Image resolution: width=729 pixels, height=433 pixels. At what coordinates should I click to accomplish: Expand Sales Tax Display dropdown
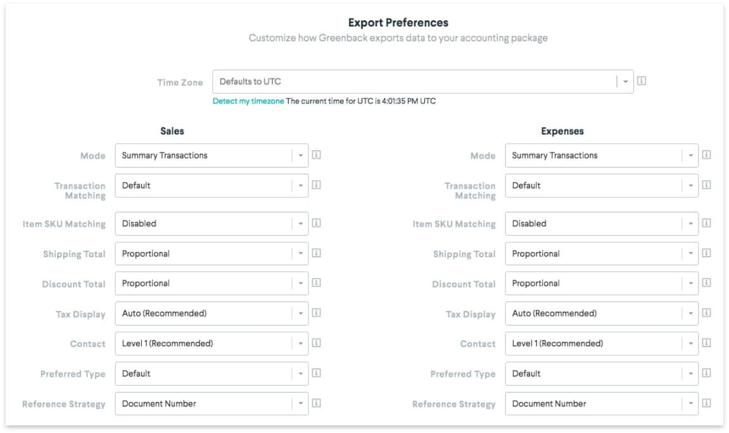pos(212,314)
